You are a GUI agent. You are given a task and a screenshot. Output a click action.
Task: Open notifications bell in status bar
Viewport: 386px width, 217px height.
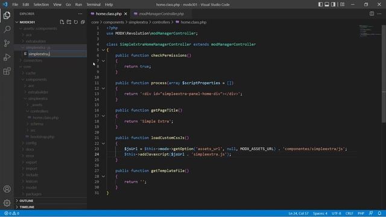379,213
